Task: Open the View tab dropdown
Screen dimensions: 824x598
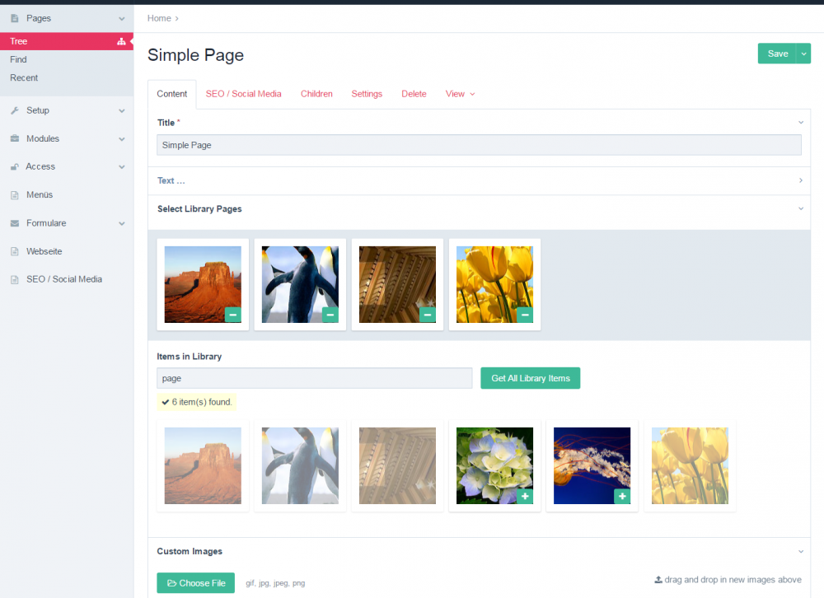Action: [x=460, y=94]
